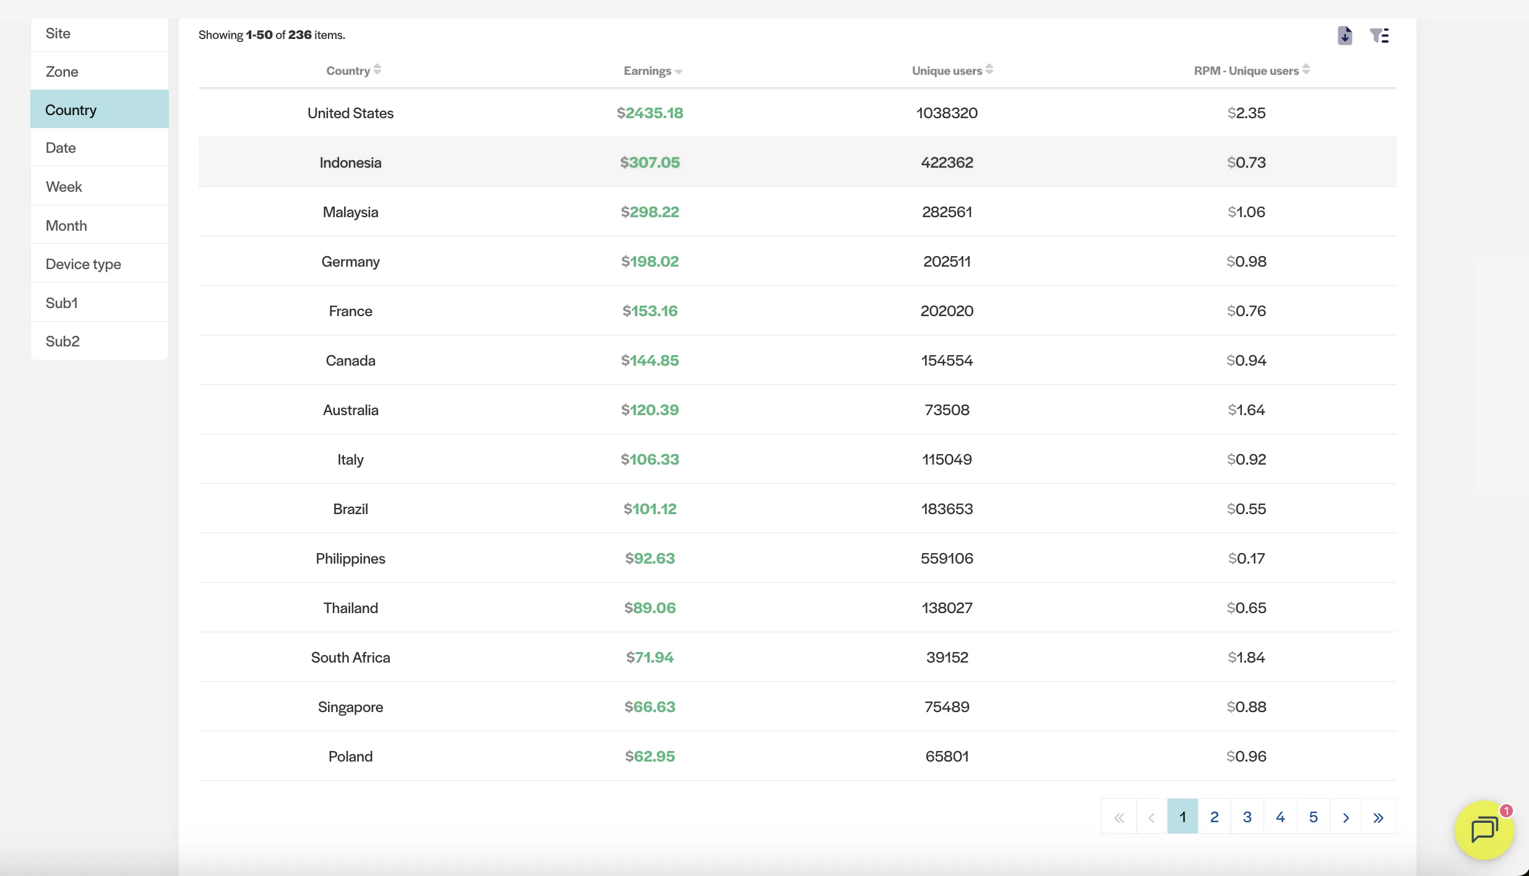The height and width of the screenshot is (876, 1529).
Task: Go to first page double arrow
Action: pyautogui.click(x=1119, y=817)
